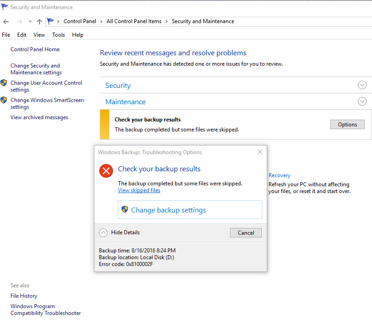Open View archived messages link

(39, 117)
